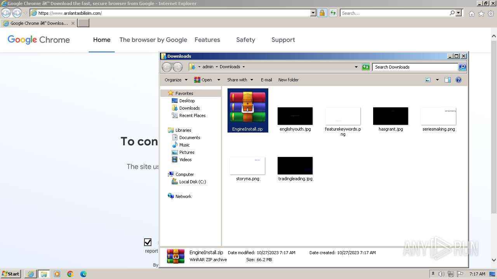Screen dimensions: 497x279
Task: Click the security lock icon in IE
Action: pos(322,13)
